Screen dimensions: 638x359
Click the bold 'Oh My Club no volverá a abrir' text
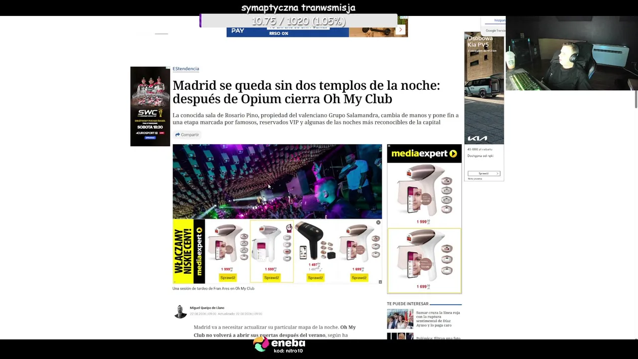click(275, 331)
